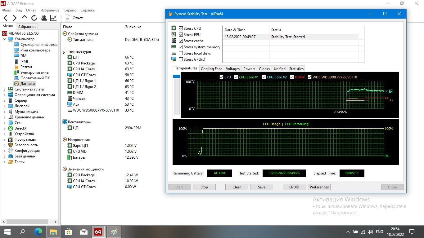Open the graph chart toolbar icon
Image resolution: width=424 pixels, height=238 pixels.
[53, 18]
